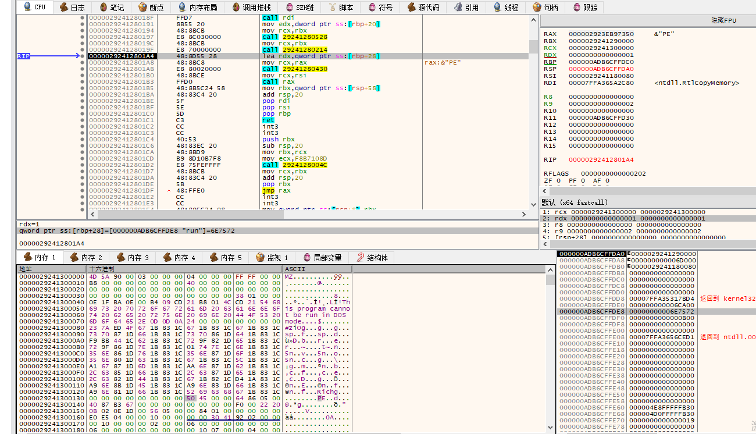The height and width of the screenshot is (434, 756).
Task: Select the current RIP instruction lea rdx row
Action: [x=307, y=56]
